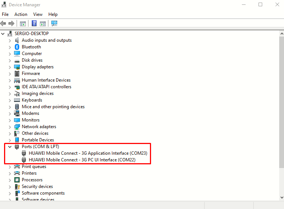Collapse the SERGIO-DESKTOP root node
Screen dimensions: 284x209
click(3, 34)
